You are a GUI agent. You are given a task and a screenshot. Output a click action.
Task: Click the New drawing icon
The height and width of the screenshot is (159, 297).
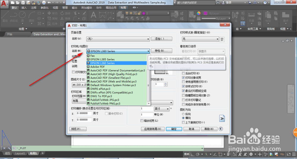[x=12, y=3]
